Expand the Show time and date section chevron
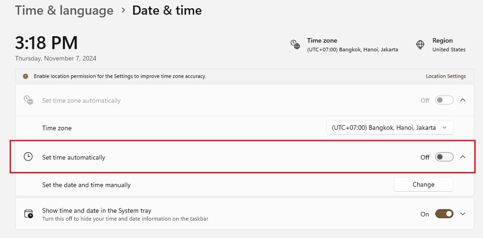 463,214
